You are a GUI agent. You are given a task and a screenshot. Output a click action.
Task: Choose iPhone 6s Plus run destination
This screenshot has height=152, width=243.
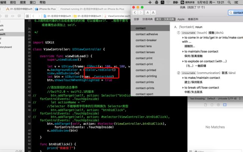click(x=45, y=9)
